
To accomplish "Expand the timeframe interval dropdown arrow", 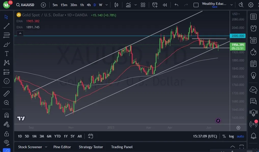I will pyautogui.click(x=107, y=5).
